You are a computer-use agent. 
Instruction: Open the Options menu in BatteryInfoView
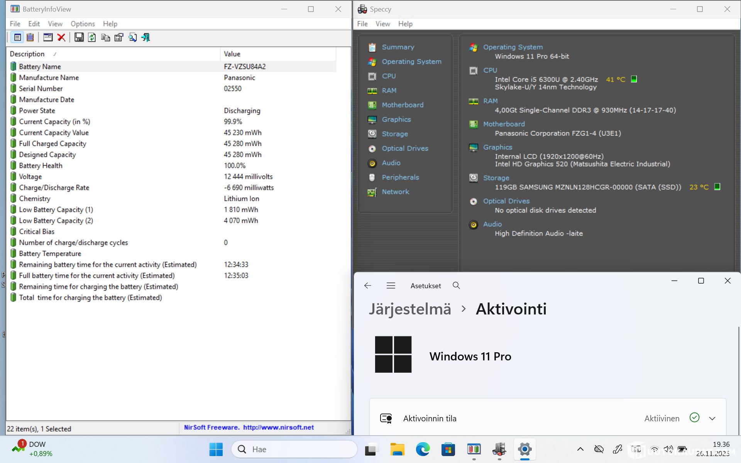83,24
